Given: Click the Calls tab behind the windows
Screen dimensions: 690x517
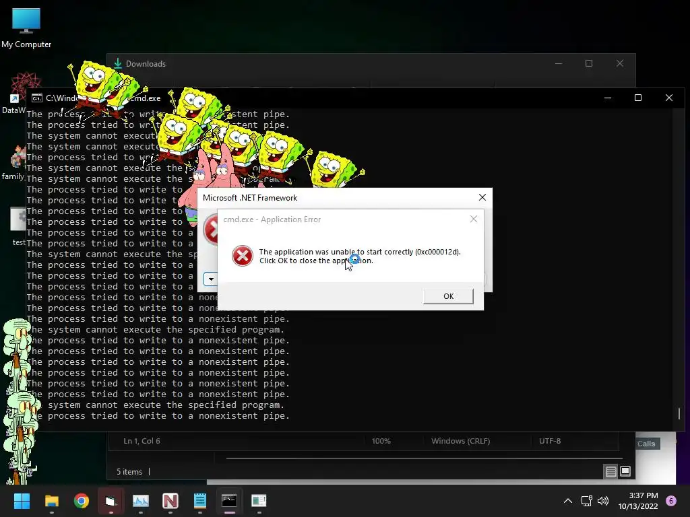Looking at the screenshot, I should [646, 444].
